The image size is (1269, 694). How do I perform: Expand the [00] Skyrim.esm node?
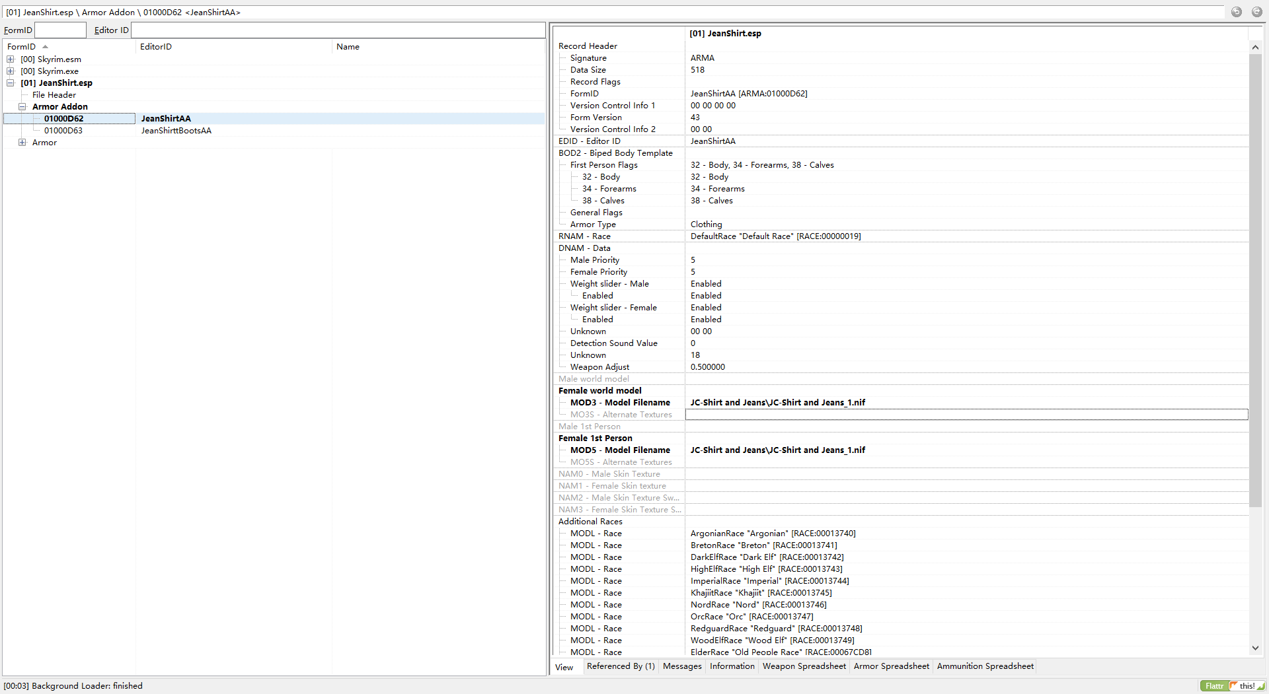[11, 59]
